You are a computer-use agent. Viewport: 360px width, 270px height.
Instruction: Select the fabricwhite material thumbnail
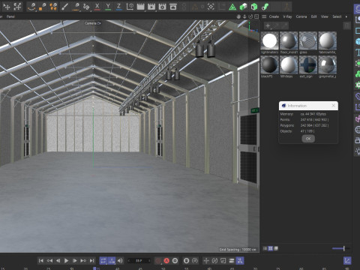328,40
